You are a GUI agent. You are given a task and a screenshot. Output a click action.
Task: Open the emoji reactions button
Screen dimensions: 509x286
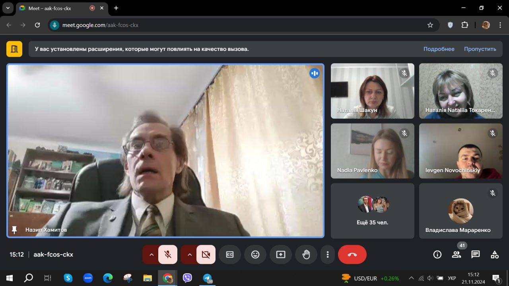255,255
